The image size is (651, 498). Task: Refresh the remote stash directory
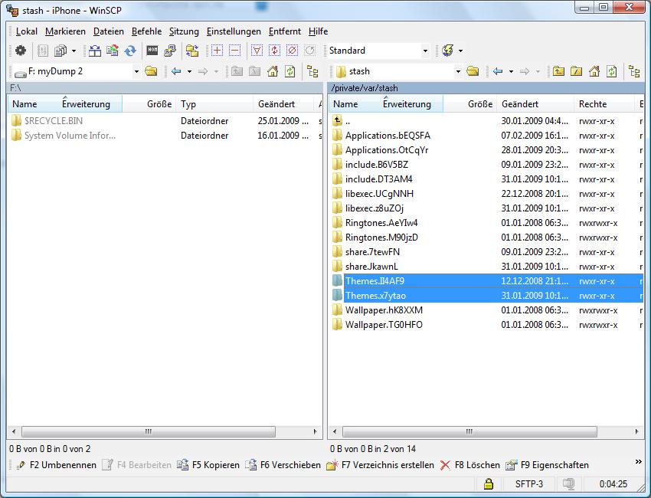pyautogui.click(x=611, y=71)
